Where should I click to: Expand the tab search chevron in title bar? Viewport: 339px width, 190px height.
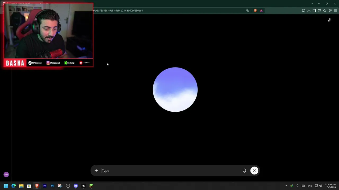(x=312, y=3)
